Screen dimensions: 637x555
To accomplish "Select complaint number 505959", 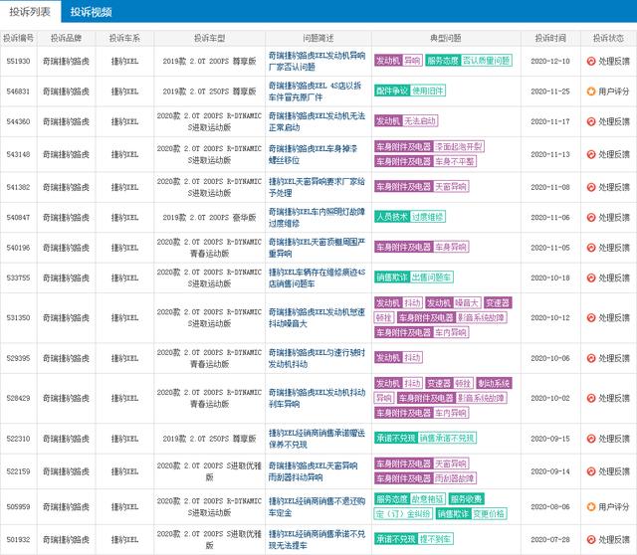I will [x=18, y=507].
